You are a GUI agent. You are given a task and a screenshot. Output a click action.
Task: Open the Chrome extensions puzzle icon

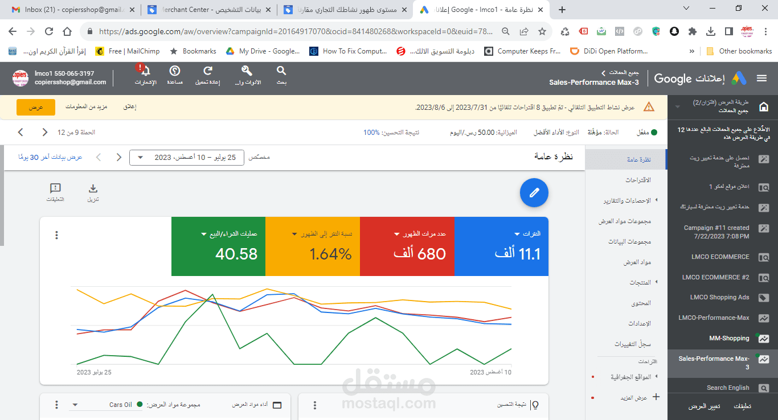click(693, 31)
